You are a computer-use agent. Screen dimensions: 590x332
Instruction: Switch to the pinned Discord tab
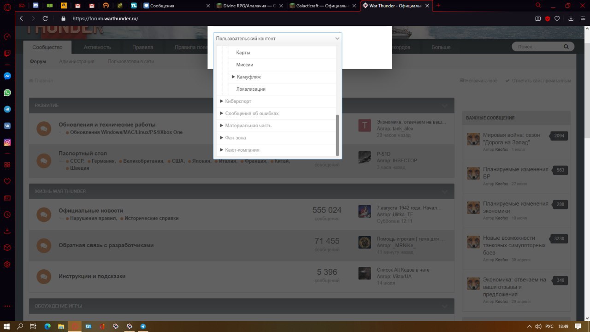tap(35, 6)
